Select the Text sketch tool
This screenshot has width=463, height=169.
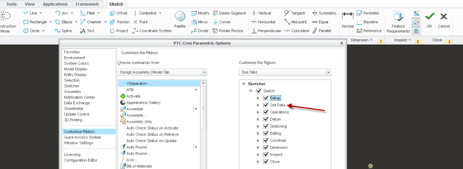point(87,31)
